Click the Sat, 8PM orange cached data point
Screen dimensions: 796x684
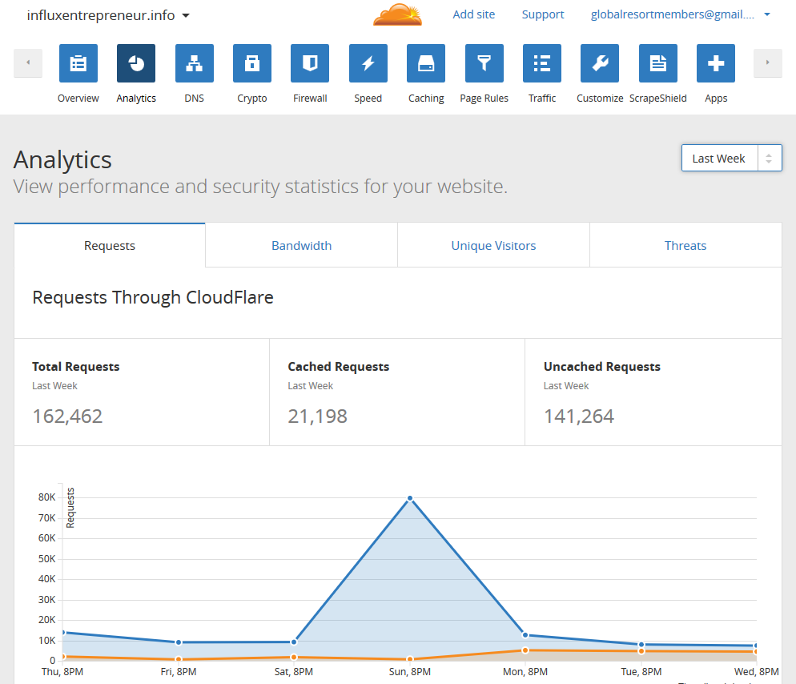click(x=294, y=657)
